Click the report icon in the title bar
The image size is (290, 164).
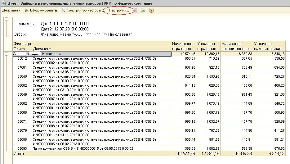3,3
